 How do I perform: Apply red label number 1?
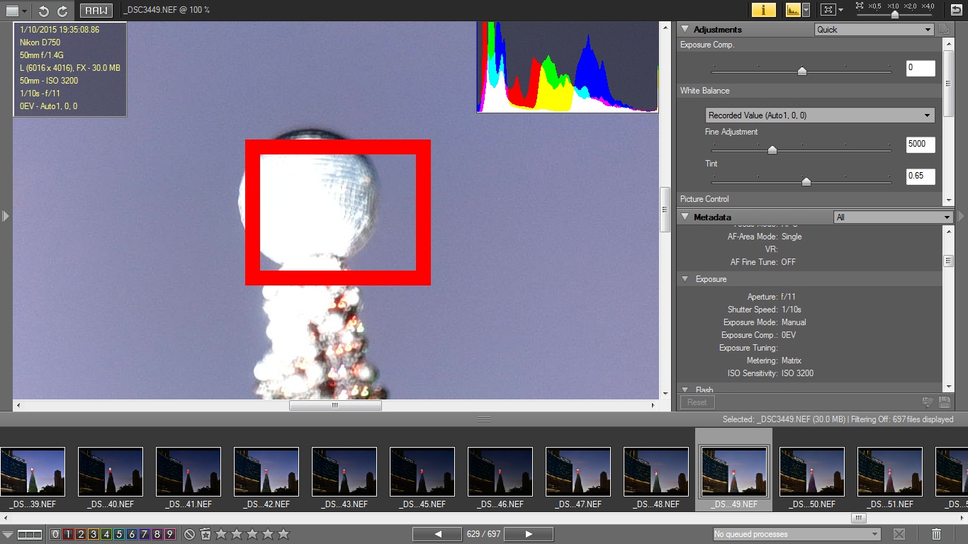[x=68, y=534]
